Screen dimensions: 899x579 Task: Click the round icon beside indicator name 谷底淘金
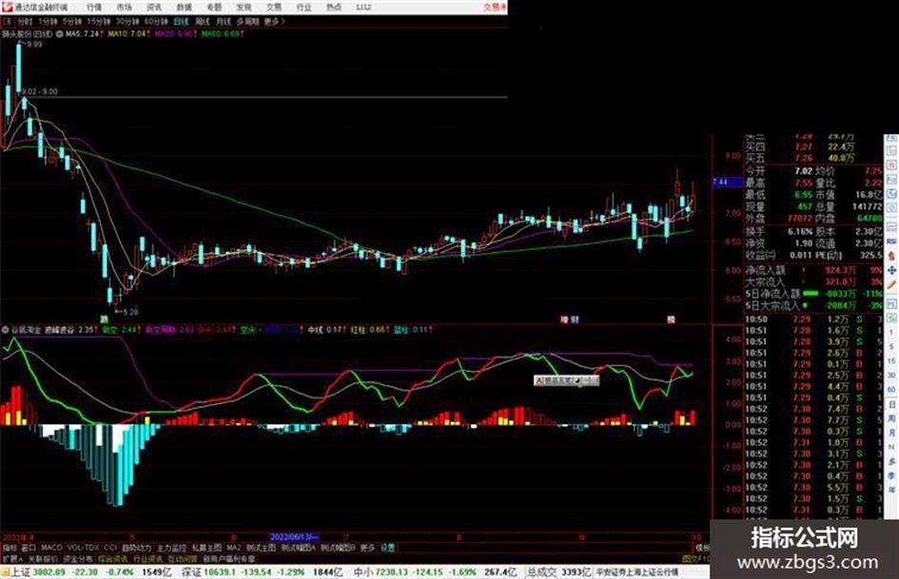tap(5, 330)
